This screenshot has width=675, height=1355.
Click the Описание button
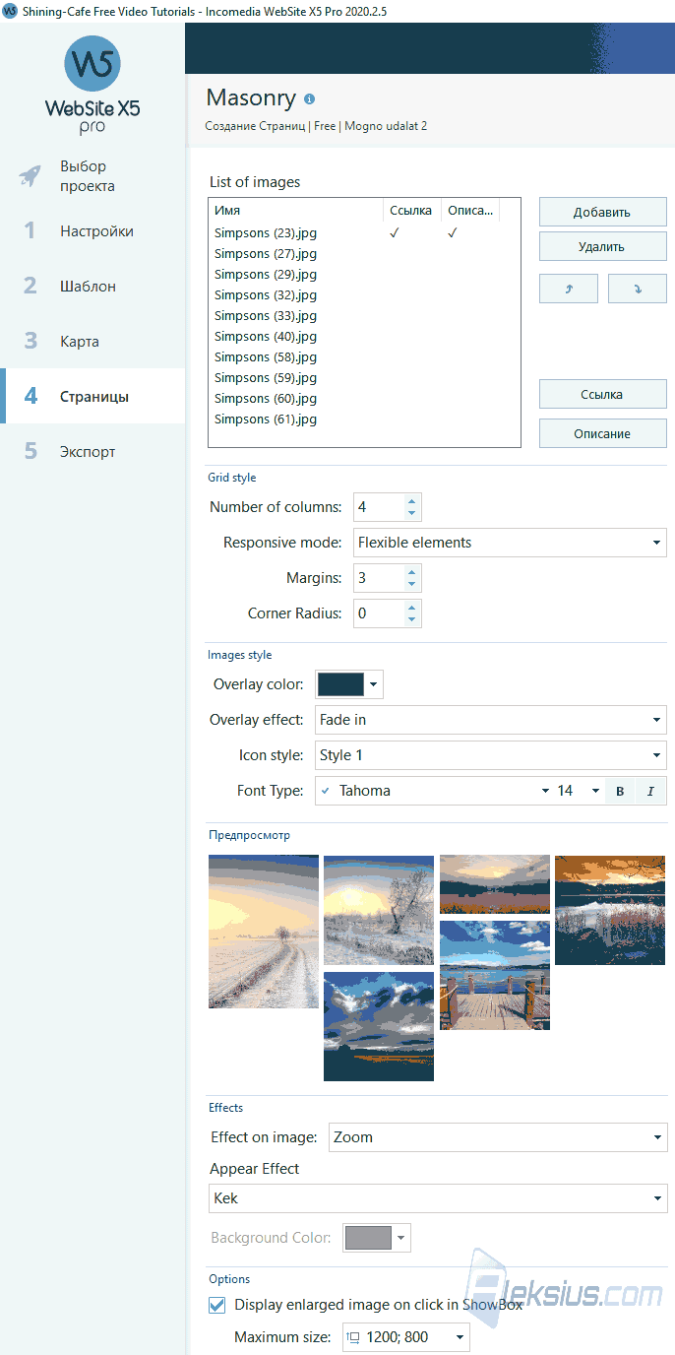tap(603, 433)
